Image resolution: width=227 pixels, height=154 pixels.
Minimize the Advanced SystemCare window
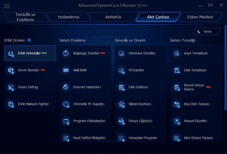(200, 5)
